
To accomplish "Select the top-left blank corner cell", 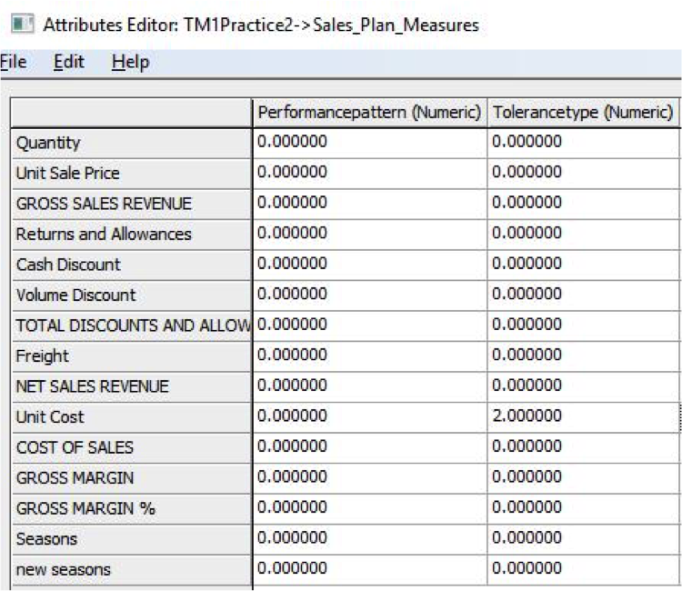I will point(131,113).
